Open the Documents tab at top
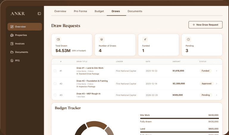 tap(135, 11)
